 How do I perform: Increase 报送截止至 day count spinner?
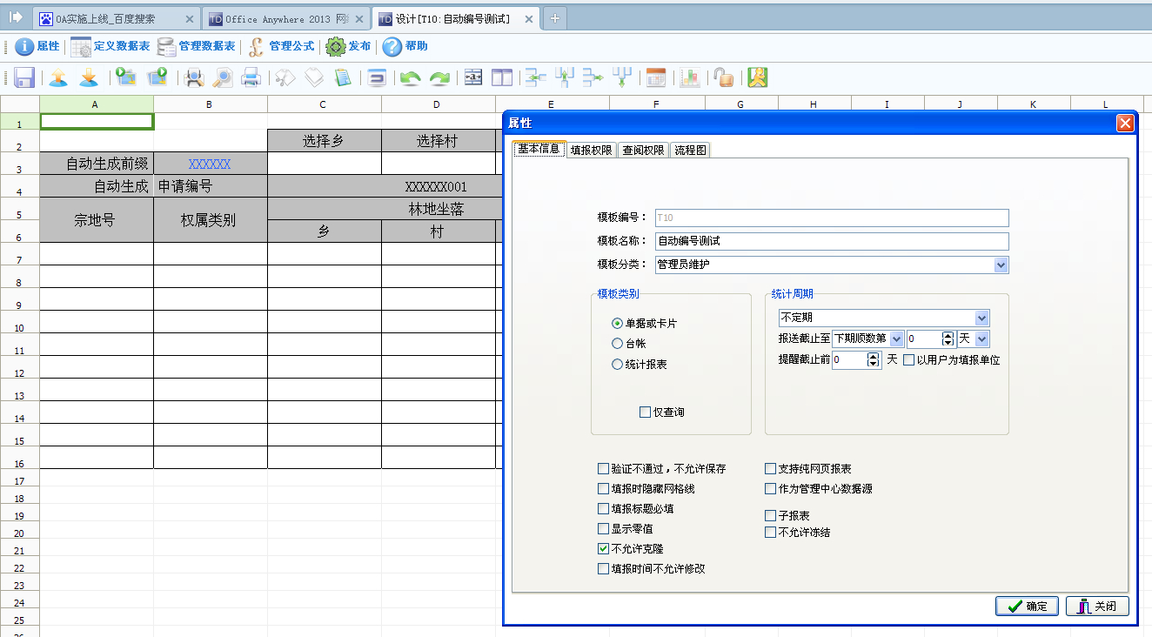tap(948, 335)
